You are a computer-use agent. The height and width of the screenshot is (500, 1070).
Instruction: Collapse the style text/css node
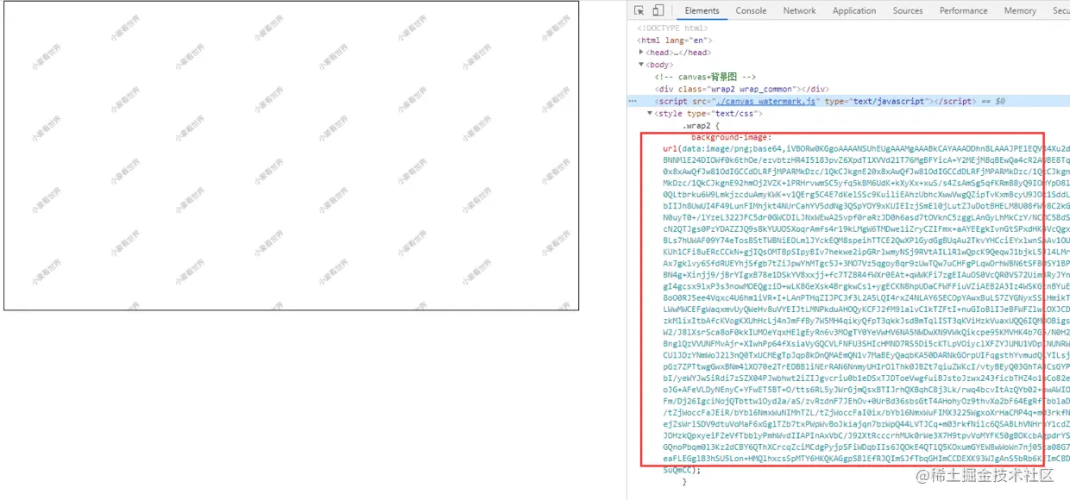[x=651, y=113]
